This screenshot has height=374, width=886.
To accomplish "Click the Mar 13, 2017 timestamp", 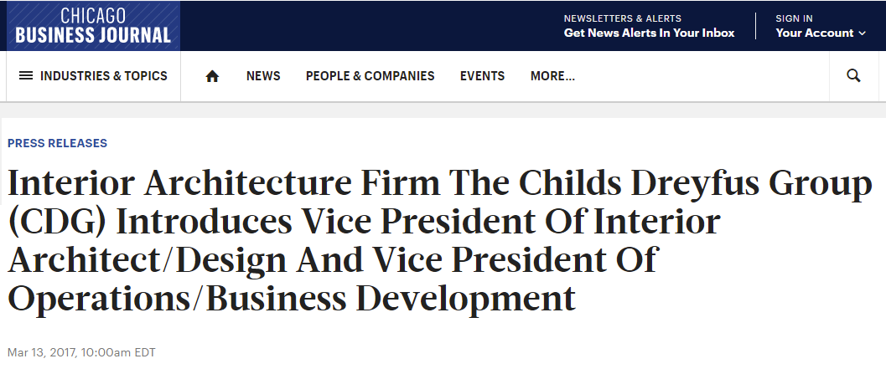I will pos(81,352).
